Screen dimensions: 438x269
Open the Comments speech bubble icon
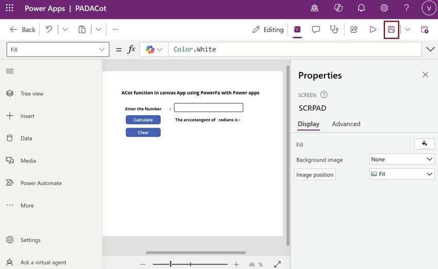(x=316, y=29)
